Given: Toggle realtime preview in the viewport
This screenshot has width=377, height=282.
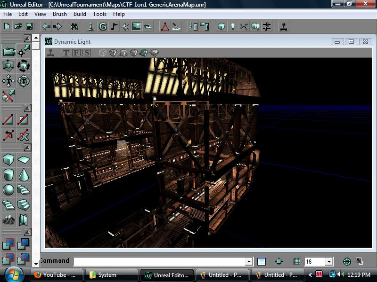Looking at the screenshot, I should pyautogui.click(x=51, y=53).
